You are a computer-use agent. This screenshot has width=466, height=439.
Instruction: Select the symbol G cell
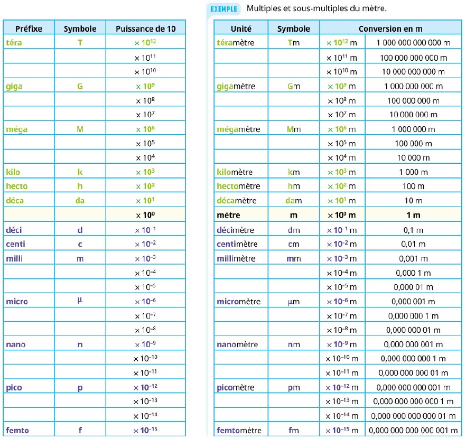pos(80,86)
